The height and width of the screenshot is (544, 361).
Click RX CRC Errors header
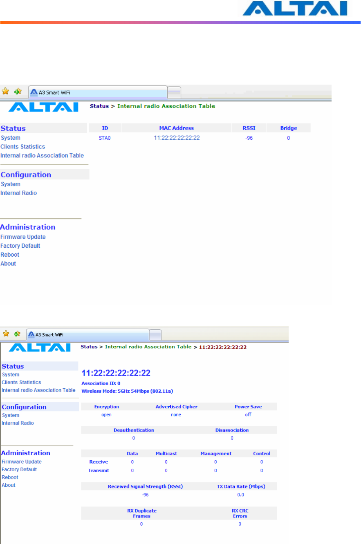[x=240, y=513]
